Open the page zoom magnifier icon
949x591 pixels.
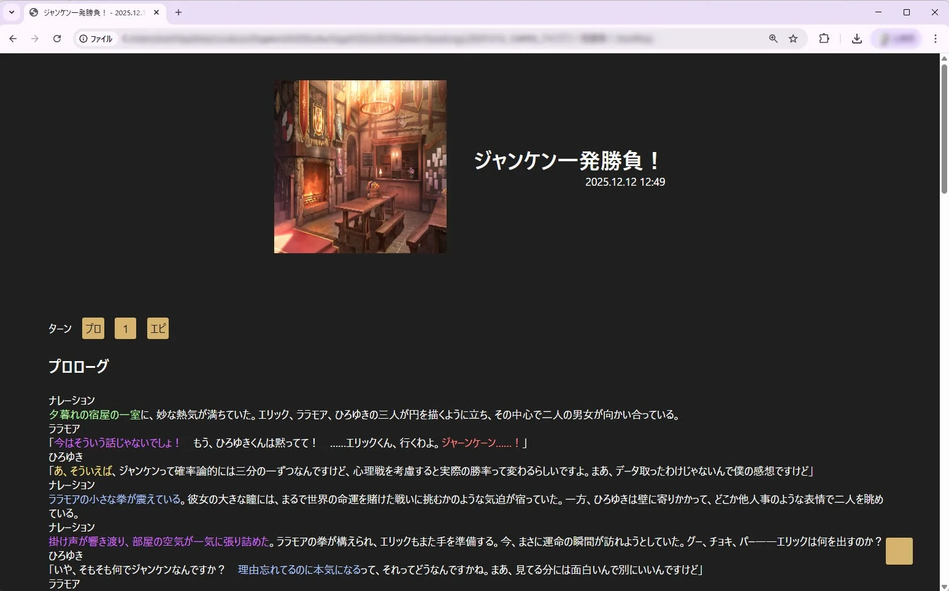pyautogui.click(x=773, y=38)
